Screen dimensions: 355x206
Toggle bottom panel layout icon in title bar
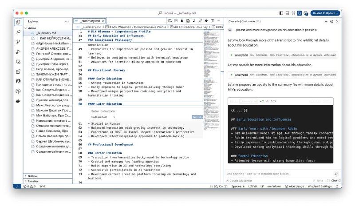(x=287, y=13)
